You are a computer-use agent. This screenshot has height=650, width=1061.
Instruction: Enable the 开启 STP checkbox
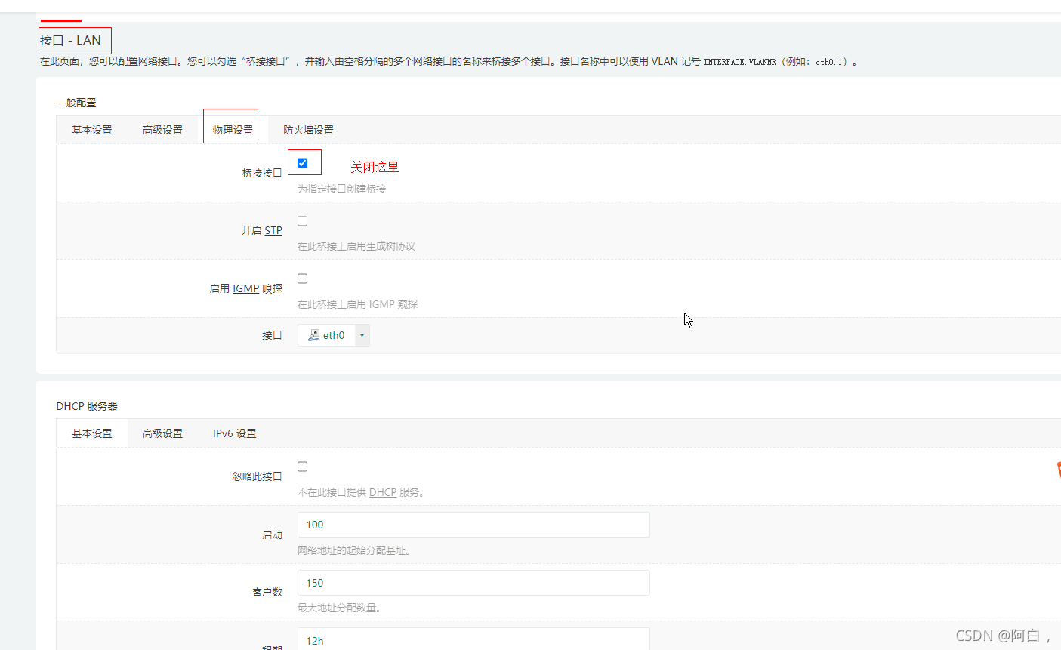click(302, 221)
